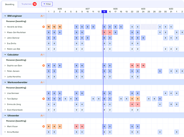Select date 31 in the W30 header
The height and width of the screenshot is (137, 184).
tap(171, 12)
